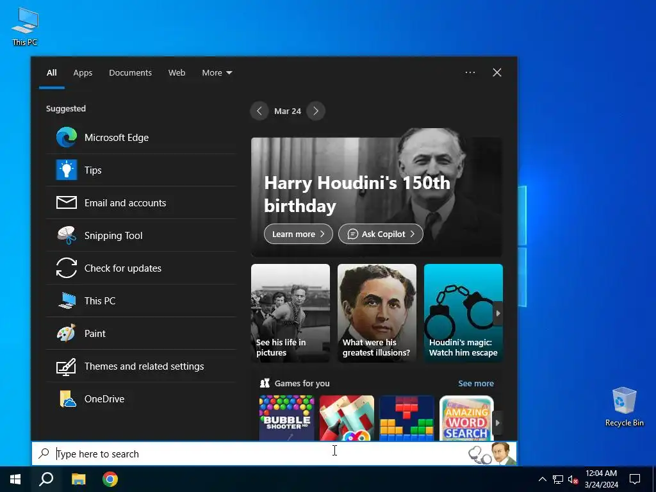Open network status tray icon
Image resolution: width=656 pixels, height=492 pixels.
(558, 479)
